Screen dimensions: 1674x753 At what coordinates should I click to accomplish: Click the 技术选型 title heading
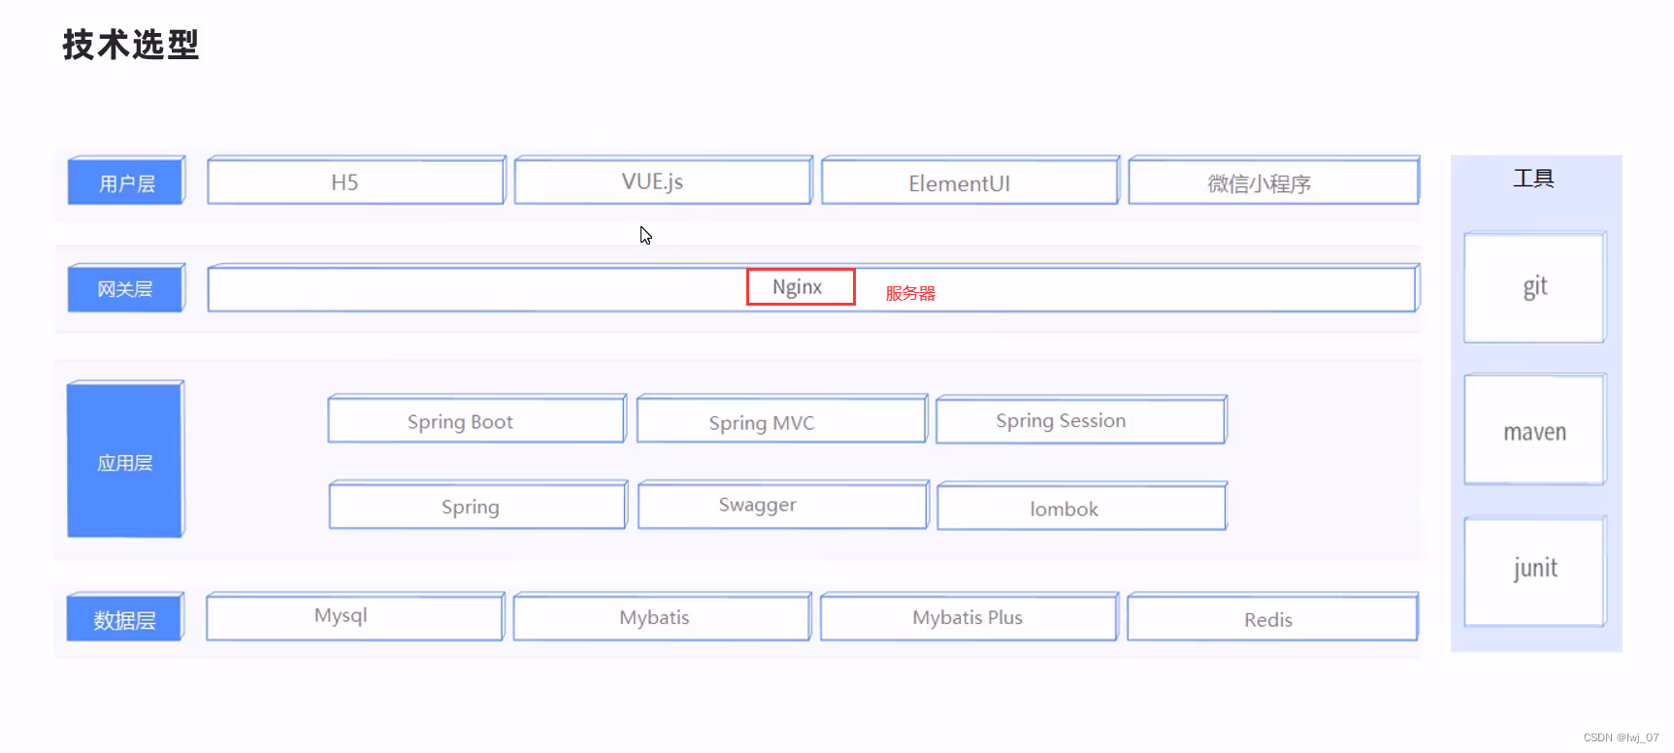point(131,45)
